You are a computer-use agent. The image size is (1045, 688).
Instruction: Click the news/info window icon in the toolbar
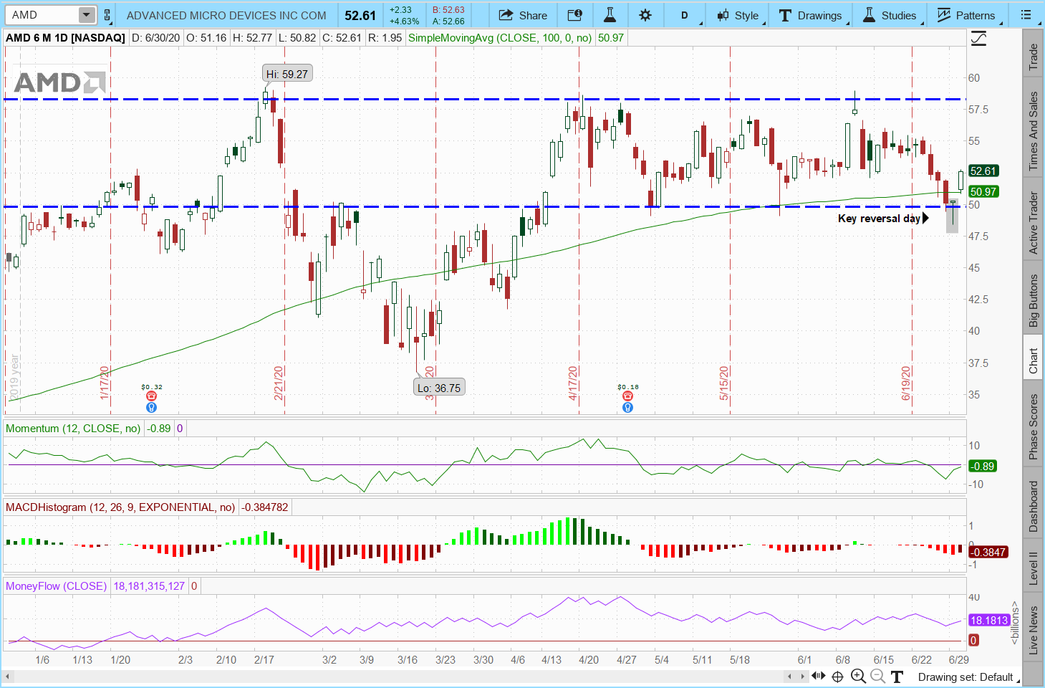tap(574, 15)
